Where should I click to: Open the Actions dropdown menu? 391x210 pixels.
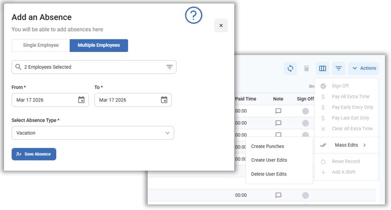[364, 68]
